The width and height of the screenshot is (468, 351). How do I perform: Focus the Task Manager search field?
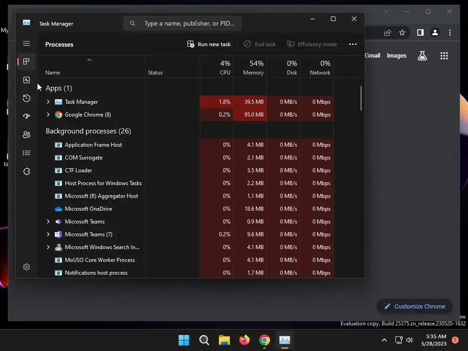182,23
